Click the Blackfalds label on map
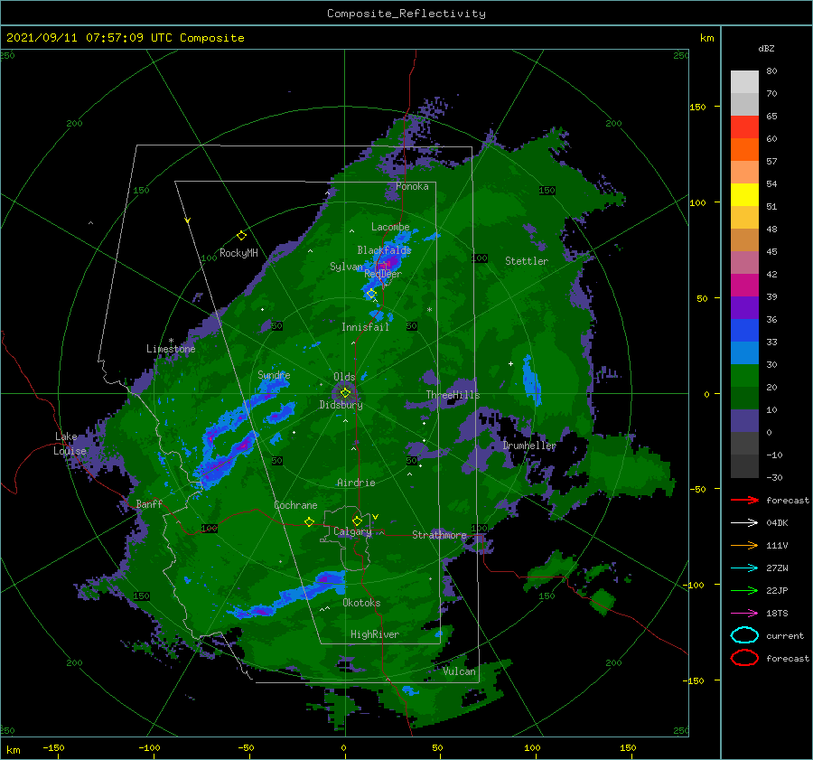Image resolution: width=813 pixels, height=760 pixels. [x=384, y=250]
